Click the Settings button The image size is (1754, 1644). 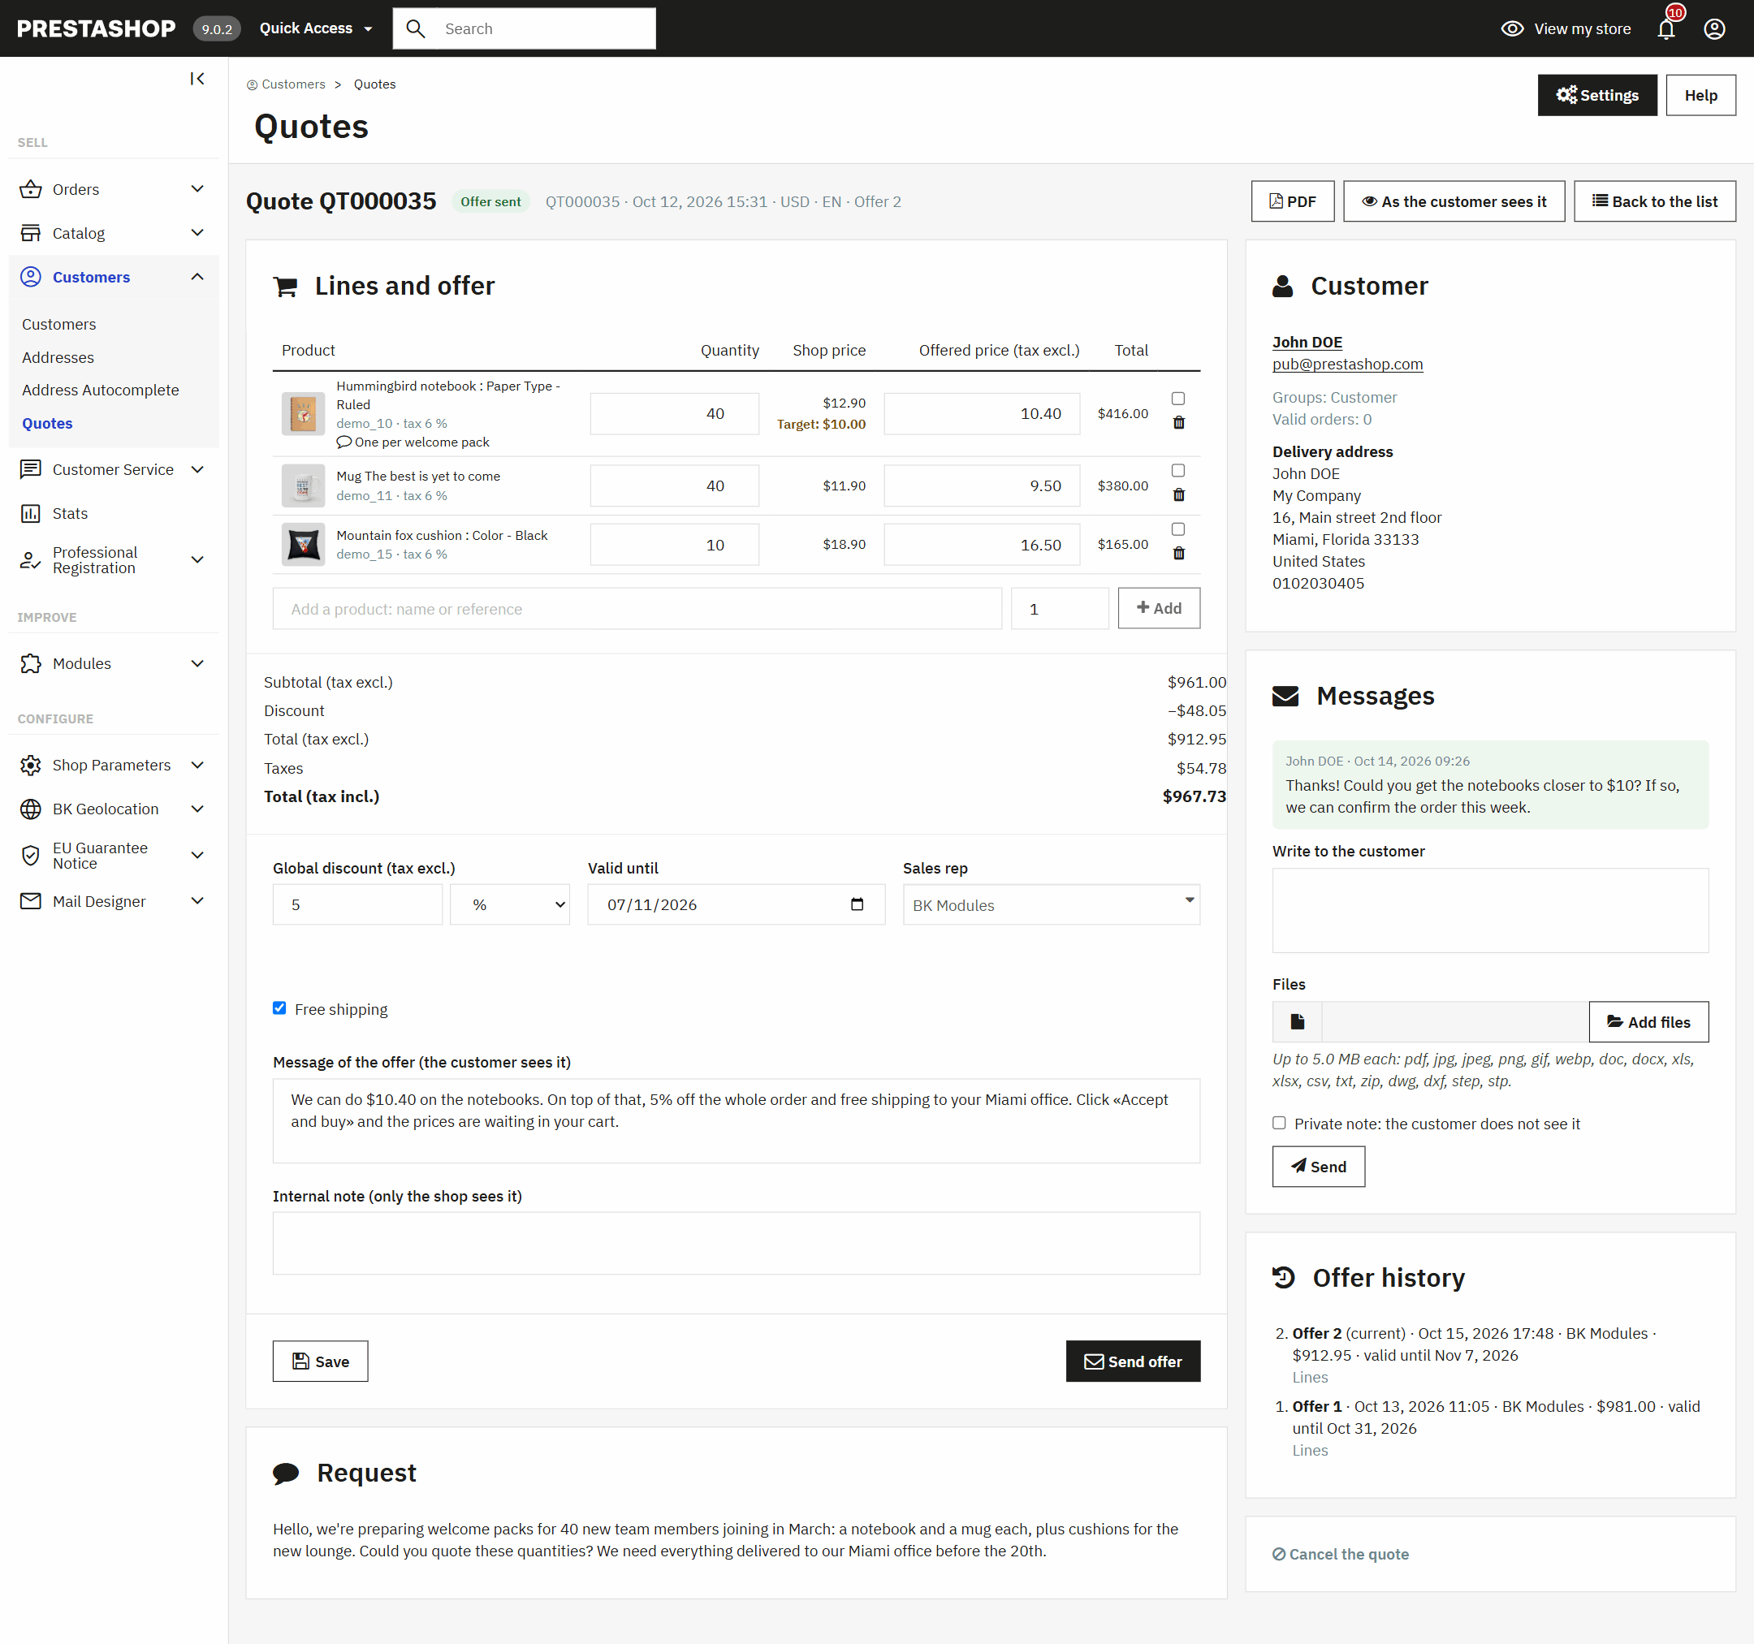1596,95
